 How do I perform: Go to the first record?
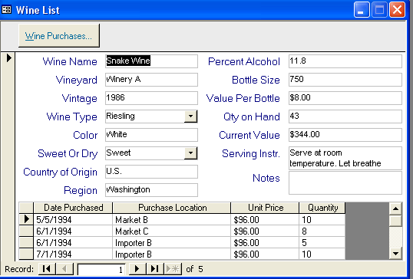click(47, 269)
